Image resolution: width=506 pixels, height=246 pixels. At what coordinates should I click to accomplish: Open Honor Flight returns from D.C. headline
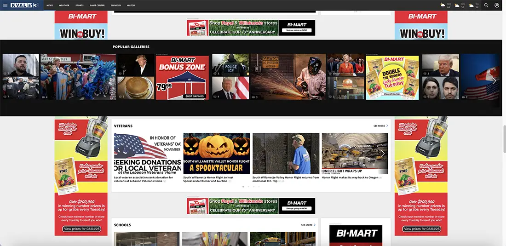tap(286, 179)
